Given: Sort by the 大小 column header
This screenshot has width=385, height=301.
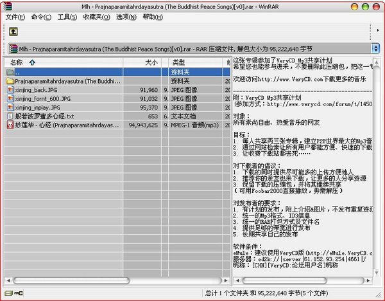Looking at the screenshot, I should point(142,62).
